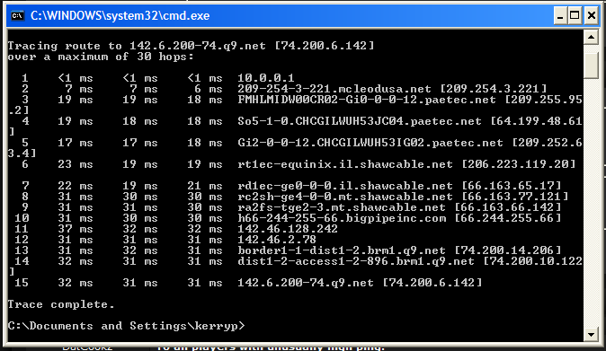Click hop 1 address 10.0.0.1

pyautogui.click(x=266, y=78)
